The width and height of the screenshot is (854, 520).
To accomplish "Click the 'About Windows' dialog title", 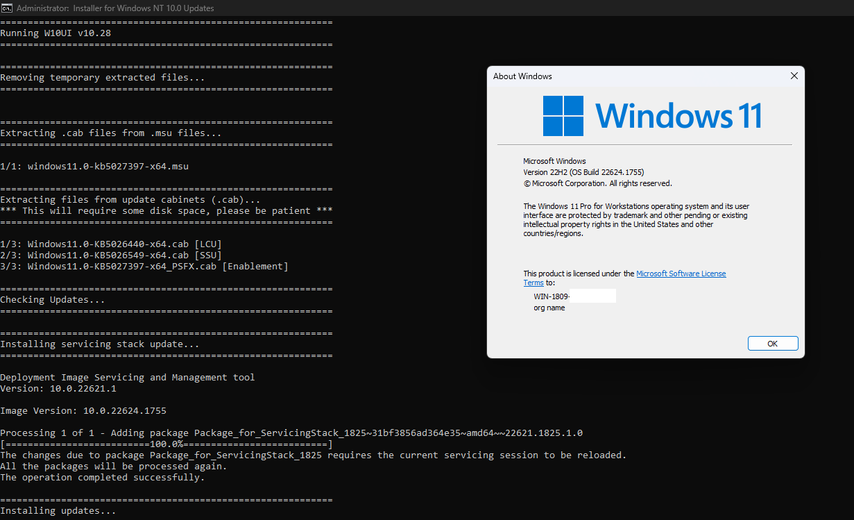I will [522, 76].
